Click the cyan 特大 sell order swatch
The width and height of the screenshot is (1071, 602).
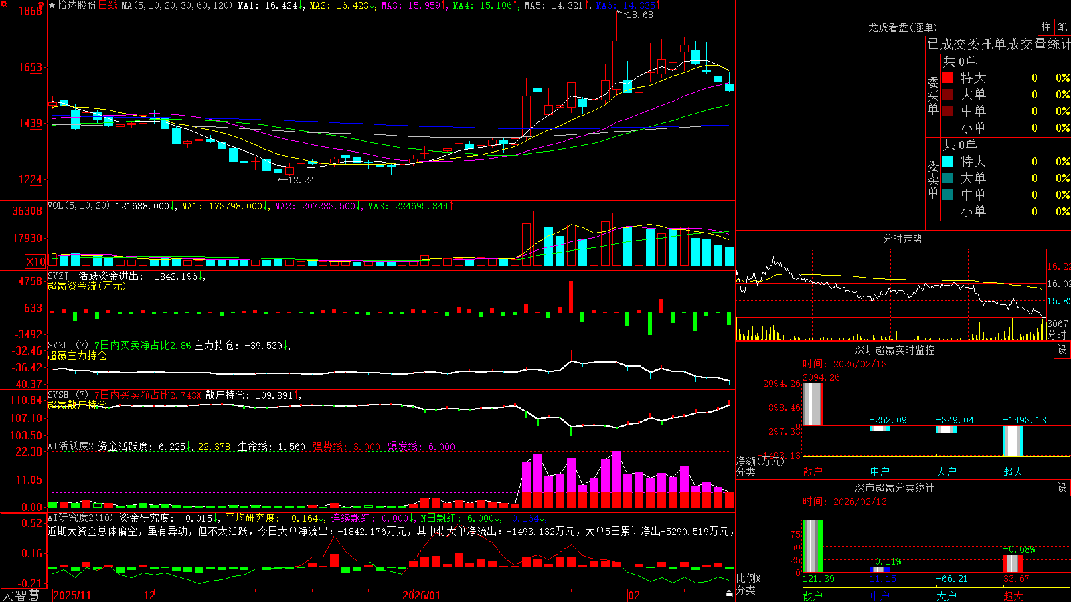[x=948, y=161]
